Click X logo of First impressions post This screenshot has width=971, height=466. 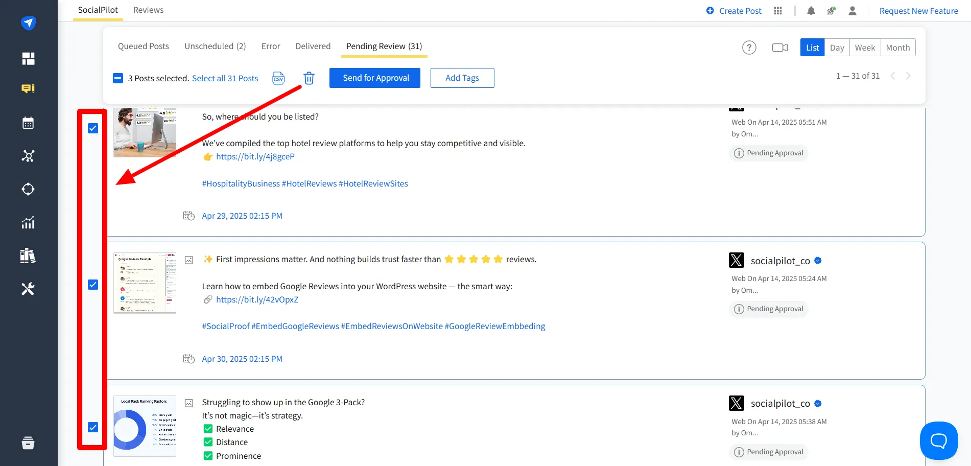[x=737, y=260]
